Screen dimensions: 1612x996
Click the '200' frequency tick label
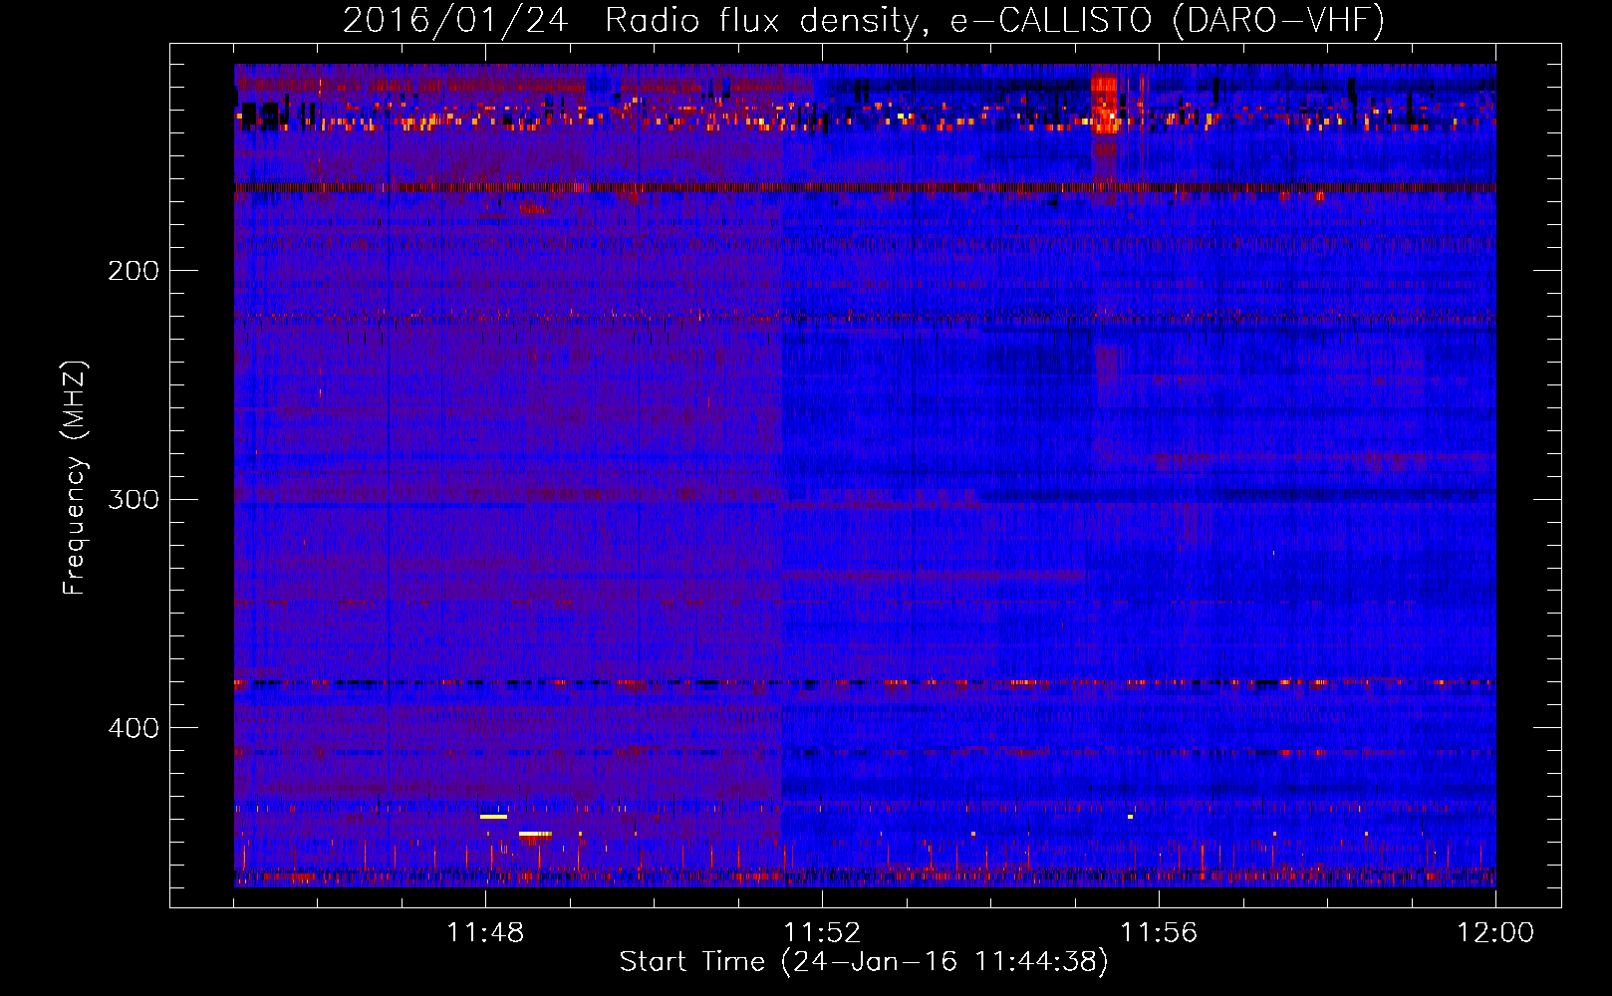click(x=134, y=271)
